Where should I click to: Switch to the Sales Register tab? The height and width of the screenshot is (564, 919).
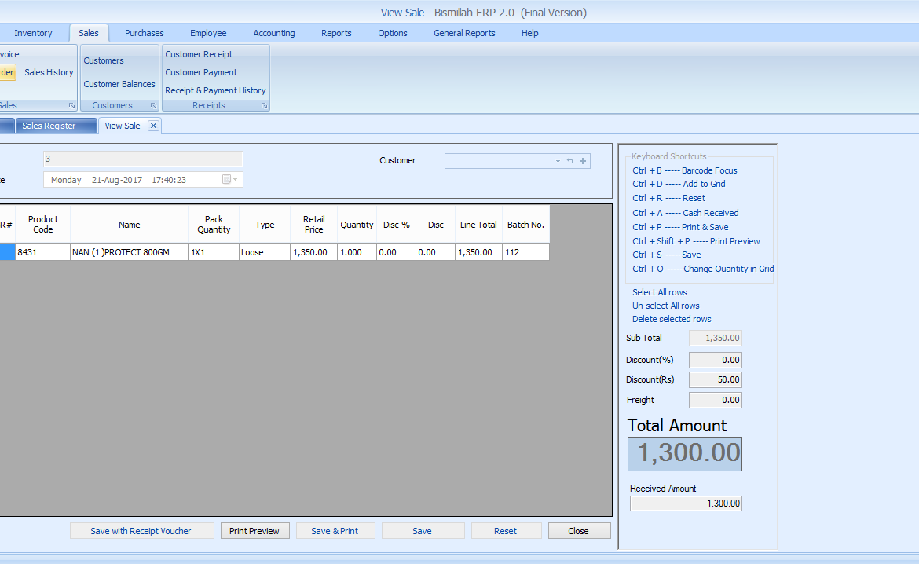coord(49,126)
